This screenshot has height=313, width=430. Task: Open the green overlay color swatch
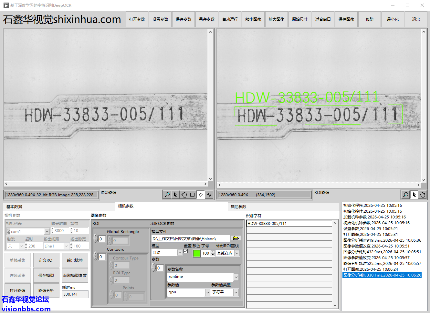(x=196, y=253)
